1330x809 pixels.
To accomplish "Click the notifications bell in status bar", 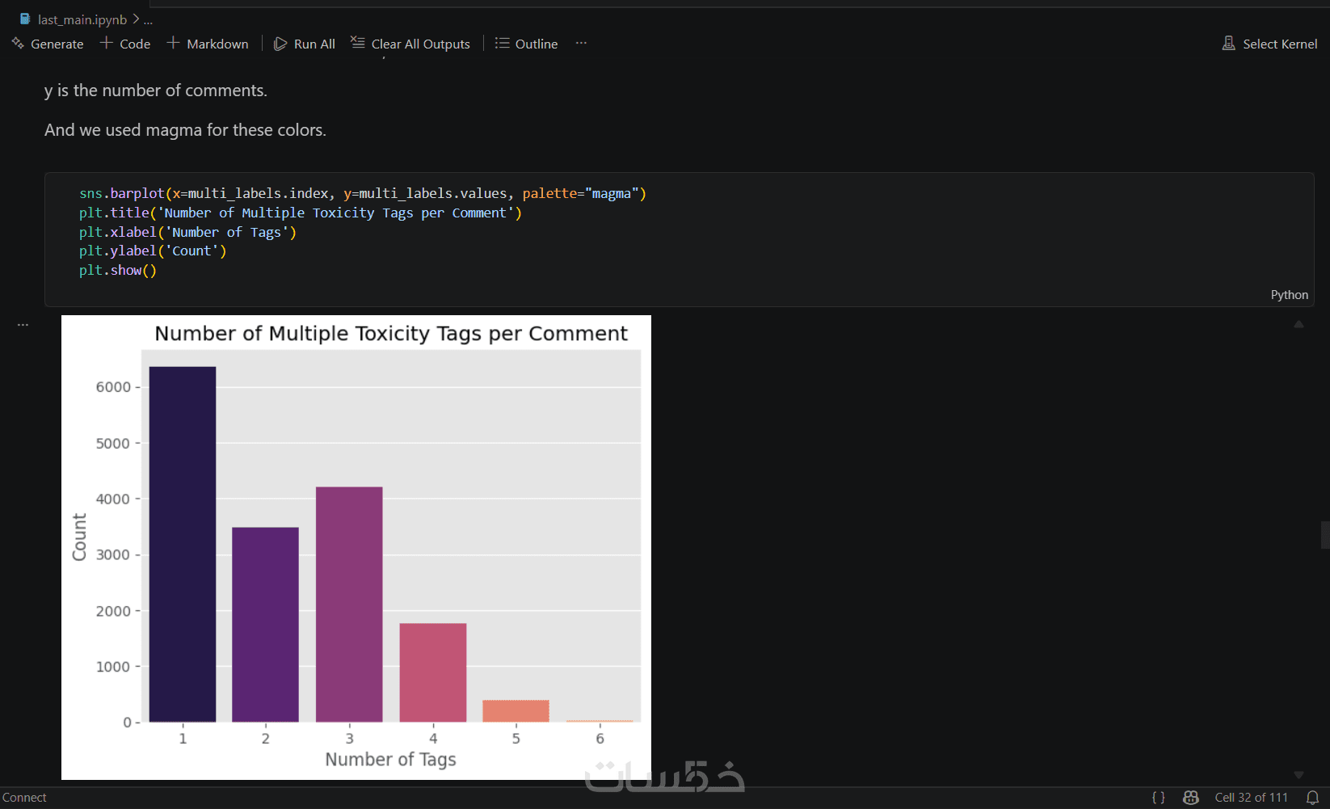I will tap(1312, 798).
